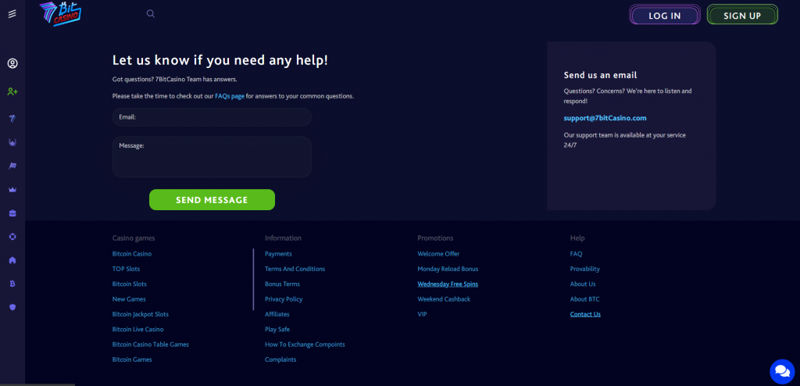
Task: Open About BTC link
Action: 584,299
